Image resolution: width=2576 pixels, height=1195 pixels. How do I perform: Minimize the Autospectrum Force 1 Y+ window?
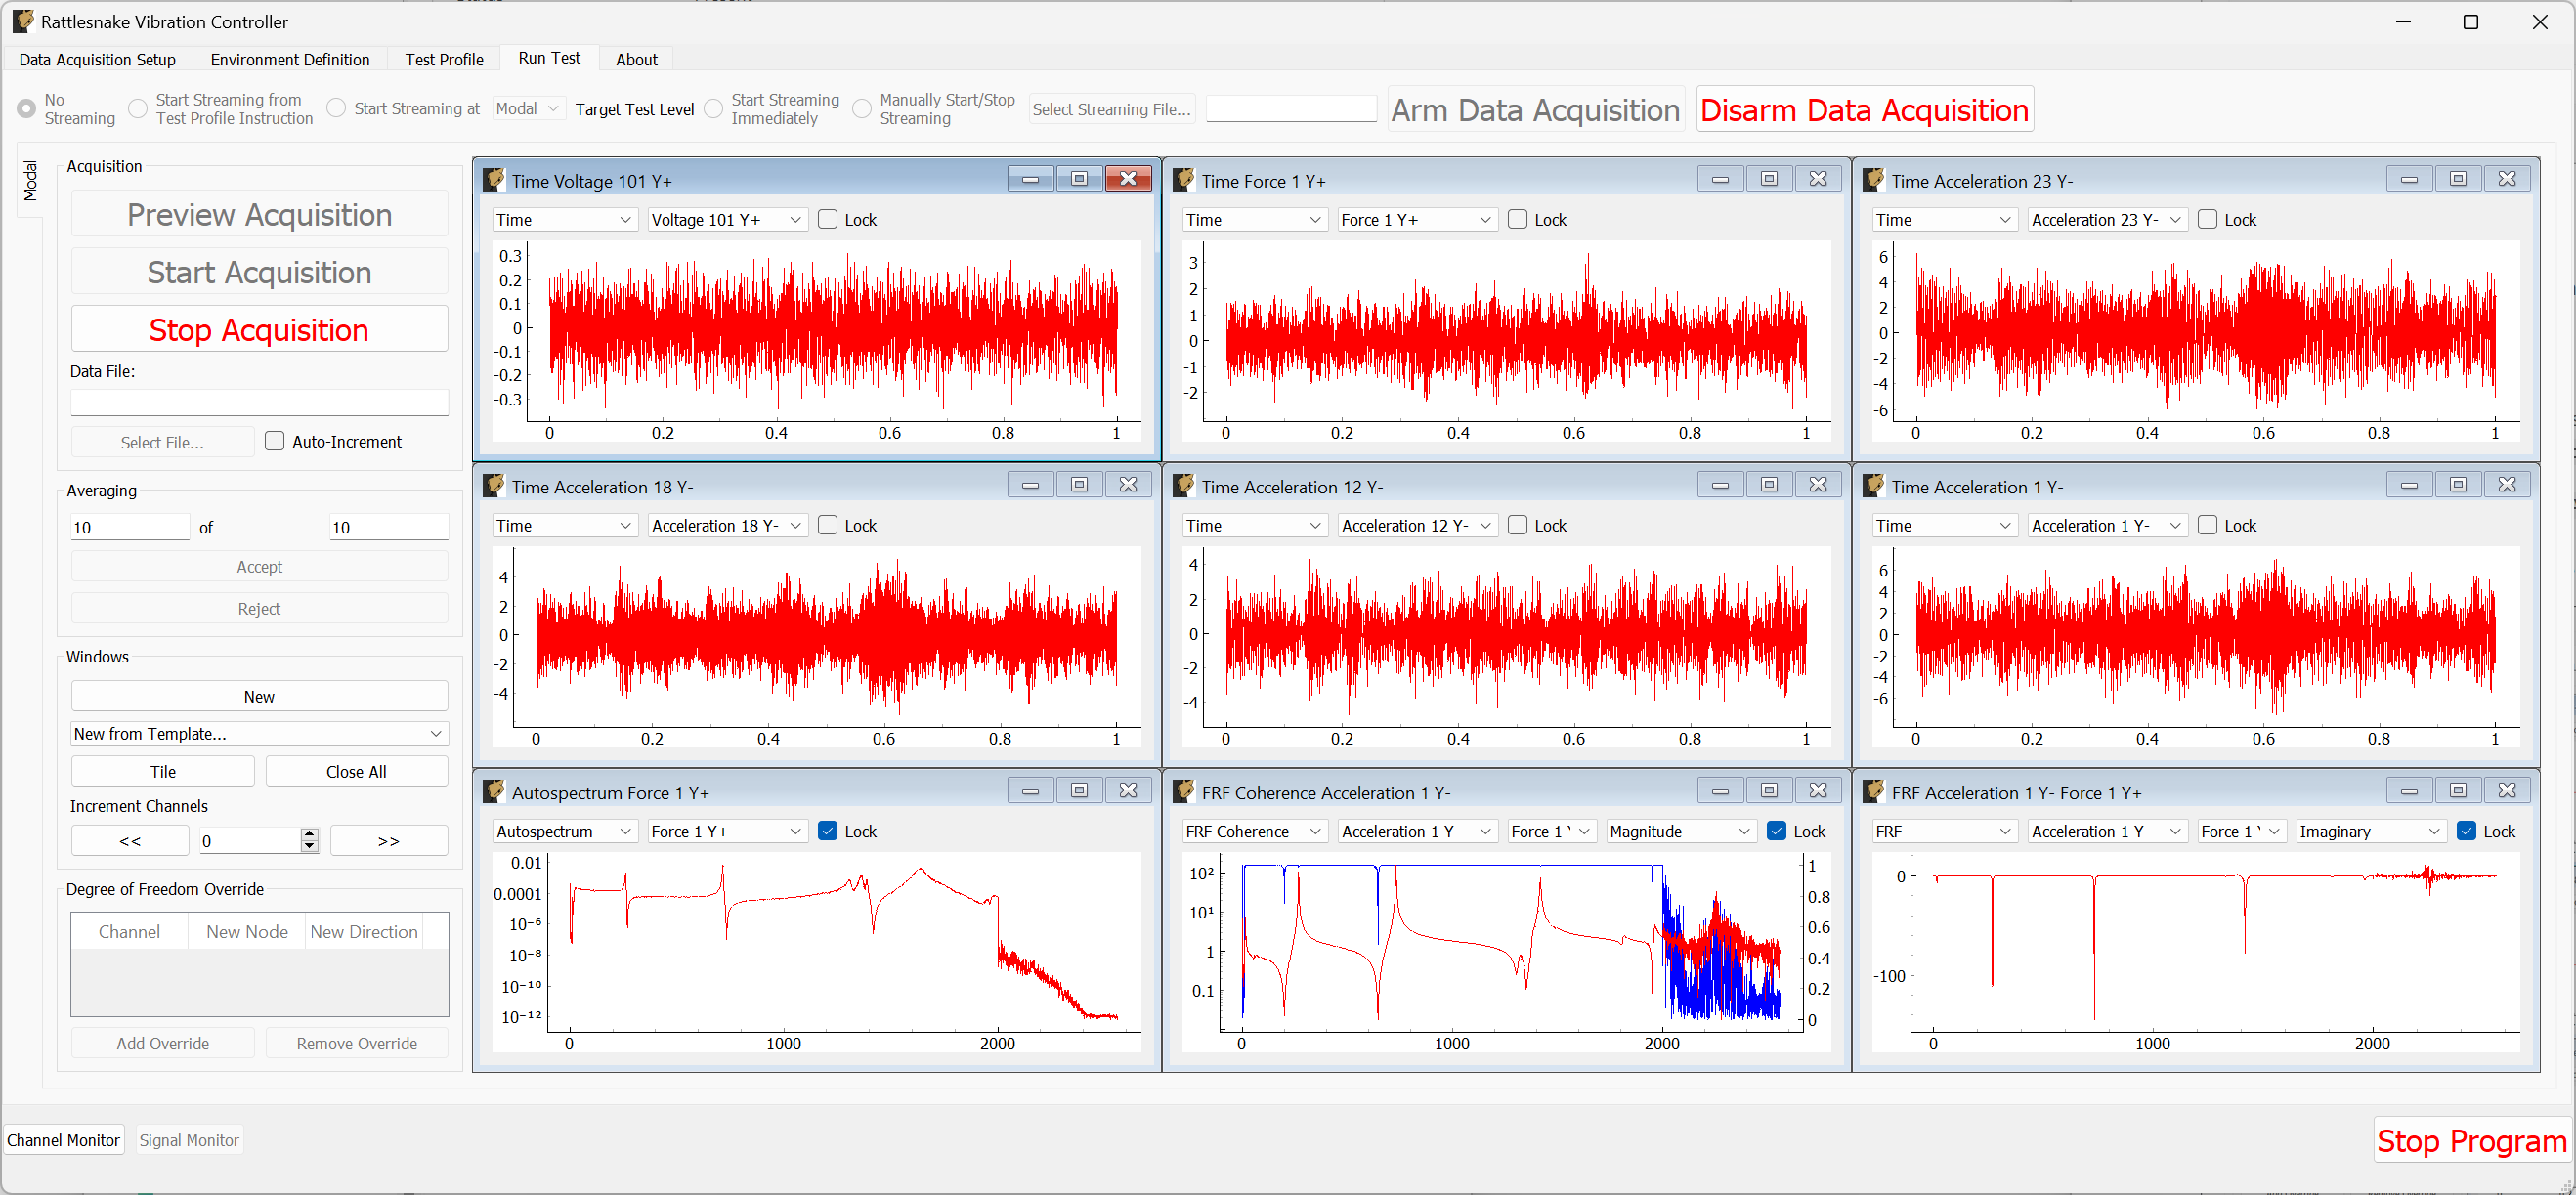(1031, 789)
